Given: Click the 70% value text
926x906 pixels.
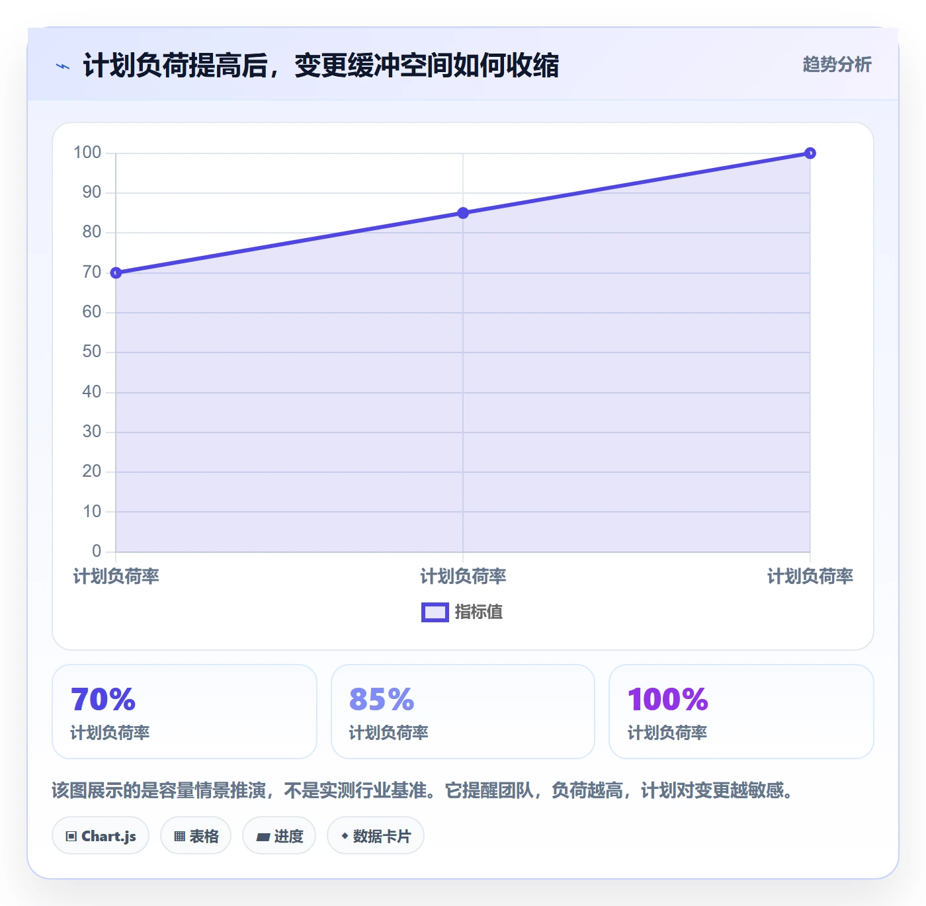Looking at the screenshot, I should click(103, 700).
